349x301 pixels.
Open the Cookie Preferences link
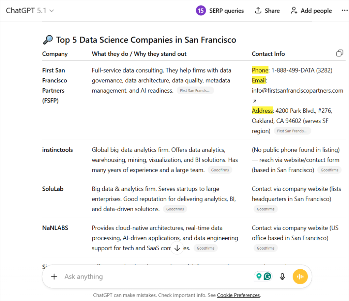tap(238, 295)
